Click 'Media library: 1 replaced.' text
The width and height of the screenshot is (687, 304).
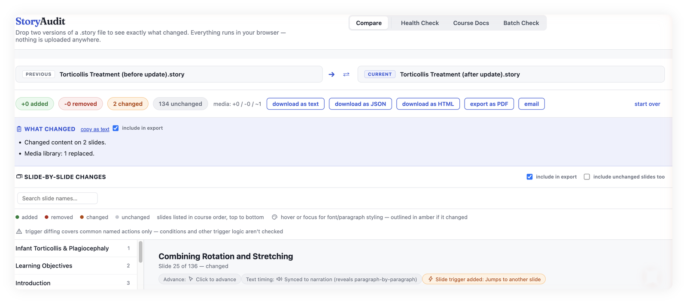pos(59,154)
